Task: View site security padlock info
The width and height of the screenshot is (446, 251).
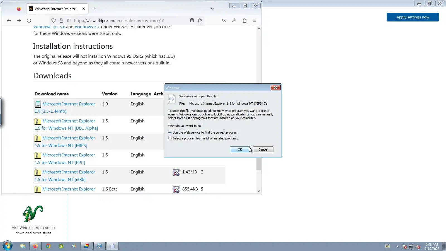Action: coord(61,20)
